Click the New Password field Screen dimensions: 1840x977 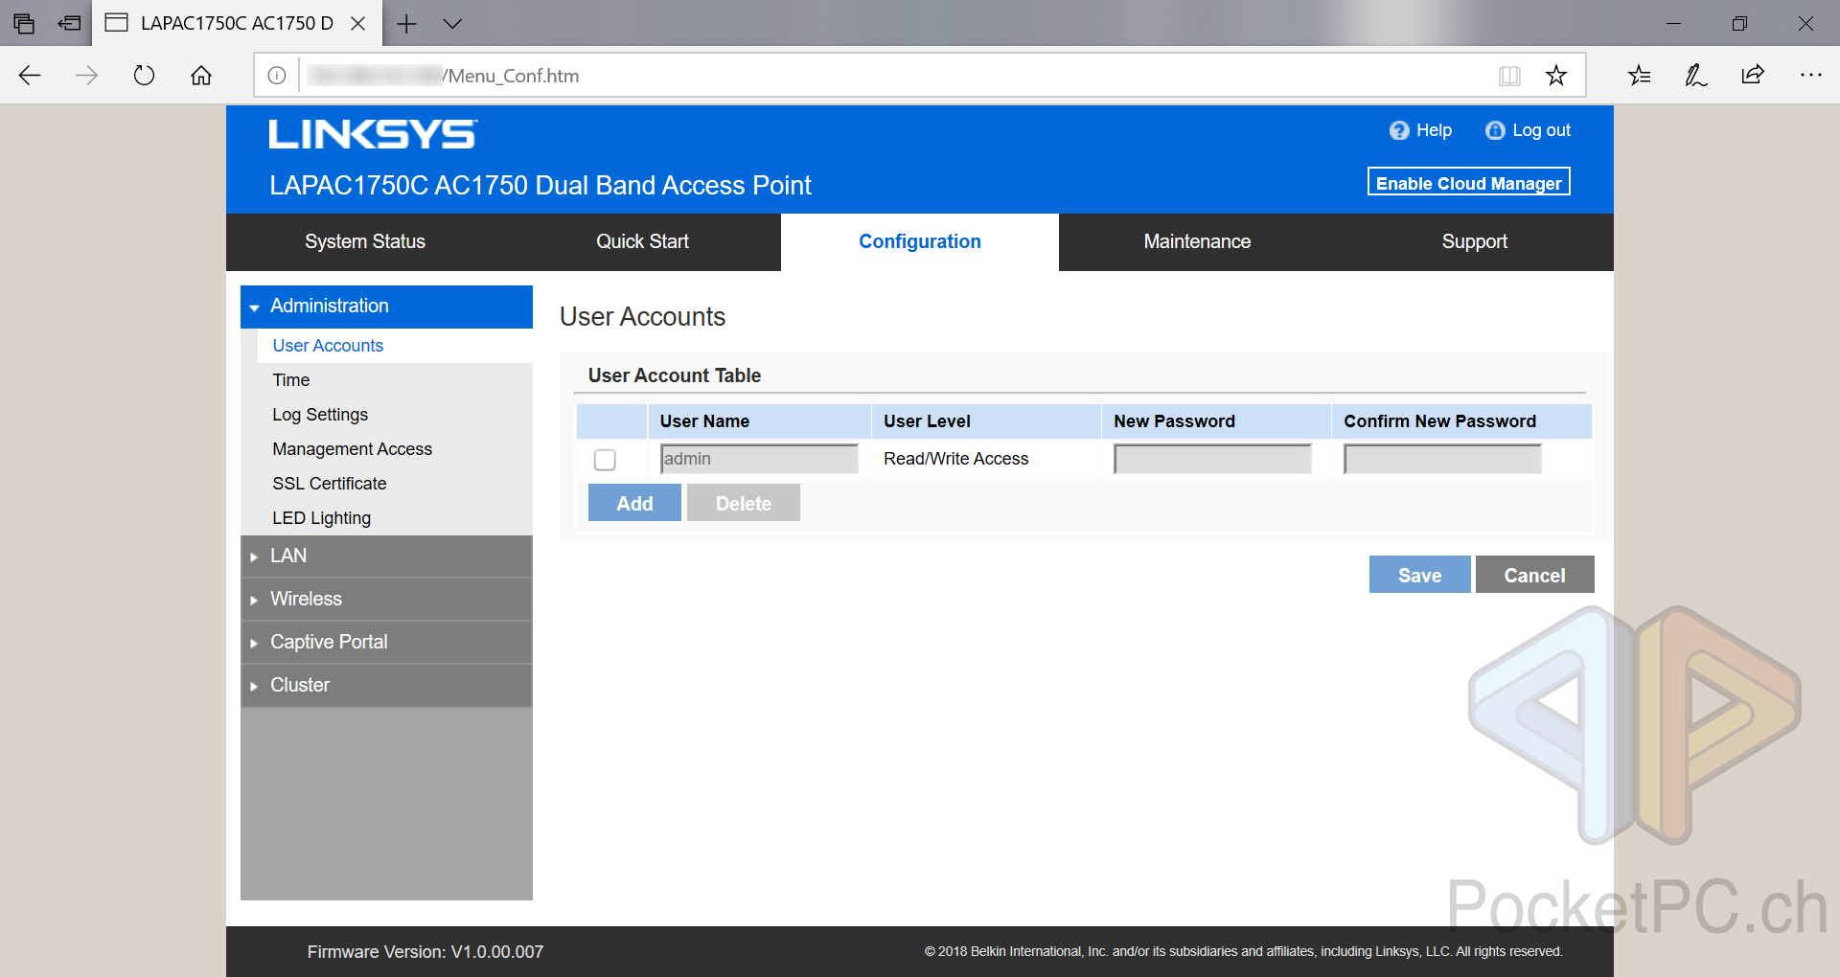pyautogui.click(x=1212, y=459)
